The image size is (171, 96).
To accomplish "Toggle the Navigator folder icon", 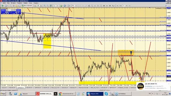I will 17,6.
